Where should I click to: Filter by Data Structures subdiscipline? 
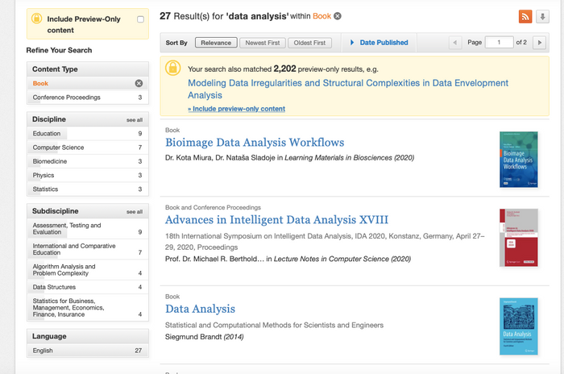[x=87, y=287]
